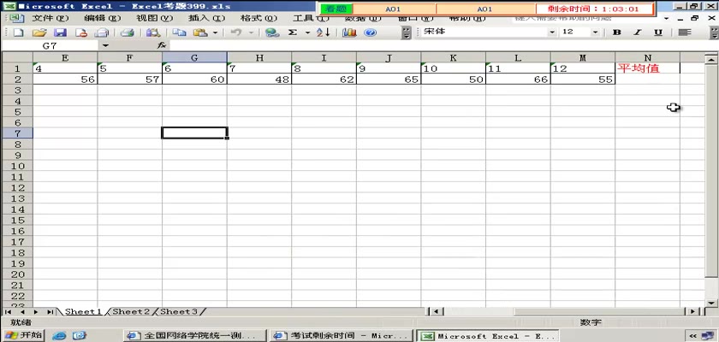The height and width of the screenshot is (342, 719).
Task: Select cell M1 containing 12
Action: tap(583, 68)
